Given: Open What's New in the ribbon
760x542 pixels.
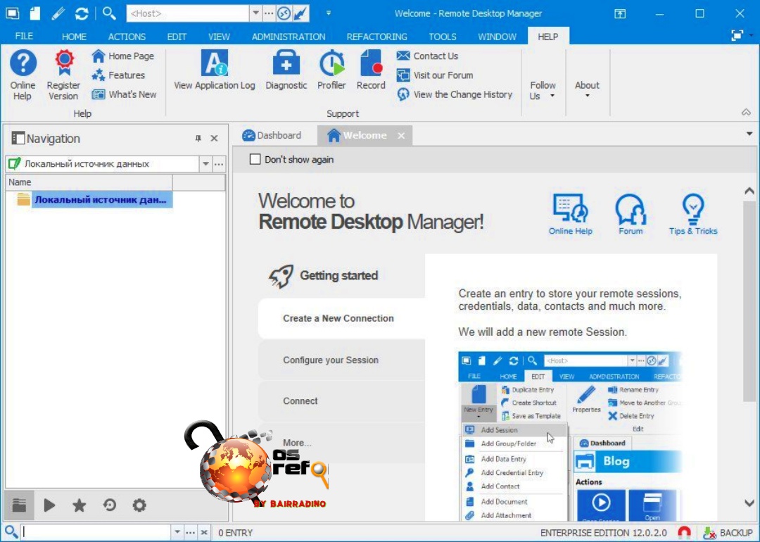Looking at the screenshot, I should point(125,94).
